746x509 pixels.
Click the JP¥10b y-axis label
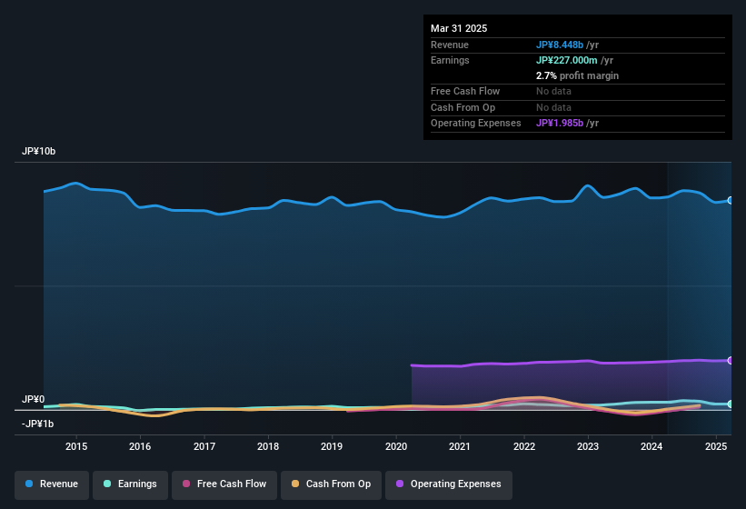point(38,151)
